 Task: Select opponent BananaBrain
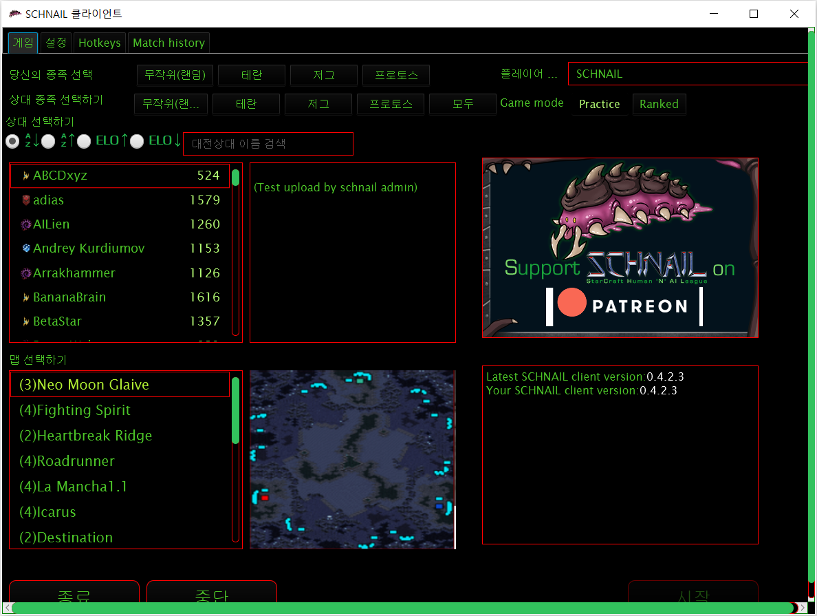pos(120,297)
